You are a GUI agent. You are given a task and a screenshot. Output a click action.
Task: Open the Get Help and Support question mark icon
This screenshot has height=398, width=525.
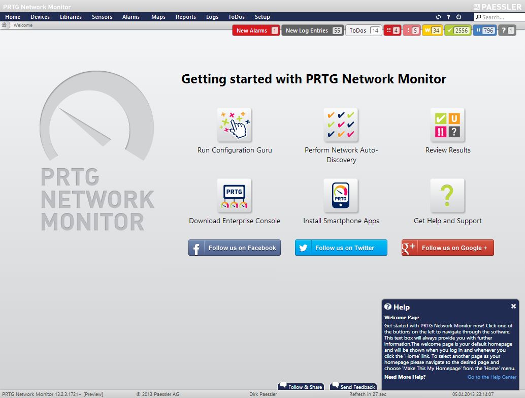pyautogui.click(x=447, y=196)
